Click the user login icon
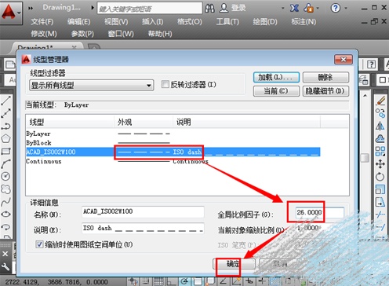The width and height of the screenshot is (389, 286). tap(224, 8)
